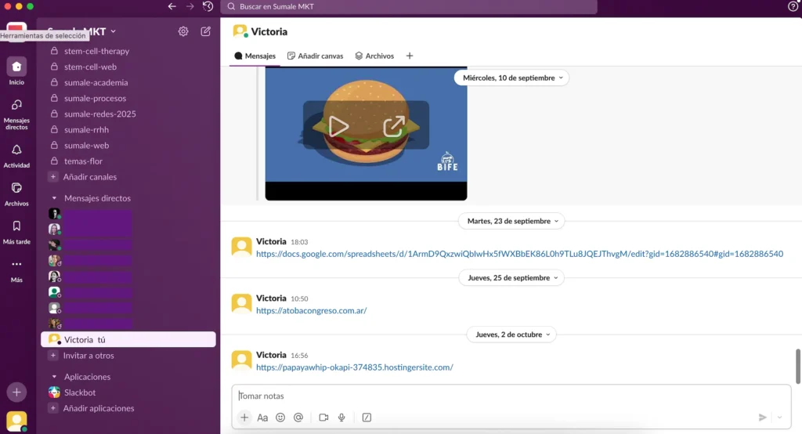802x434 pixels.
Task: Play the burger video
Action: (338, 126)
